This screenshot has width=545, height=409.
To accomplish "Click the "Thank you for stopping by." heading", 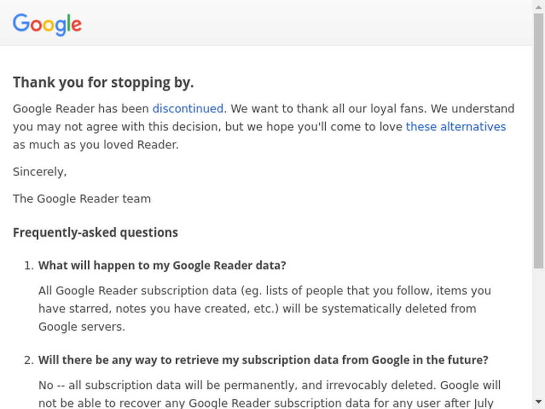I will coord(103,83).
